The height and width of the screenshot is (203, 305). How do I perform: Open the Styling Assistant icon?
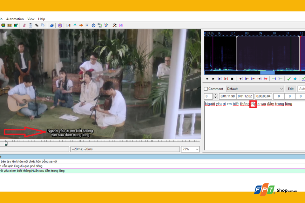(x=75, y=25)
